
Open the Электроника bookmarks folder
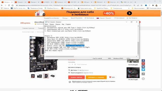click(x=116, y=8)
